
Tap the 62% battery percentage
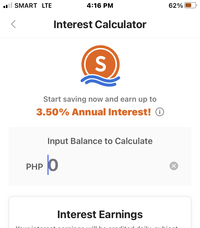pos(175,6)
